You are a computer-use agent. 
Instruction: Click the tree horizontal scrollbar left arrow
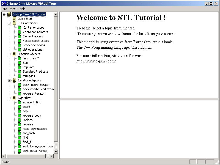pos(4,156)
